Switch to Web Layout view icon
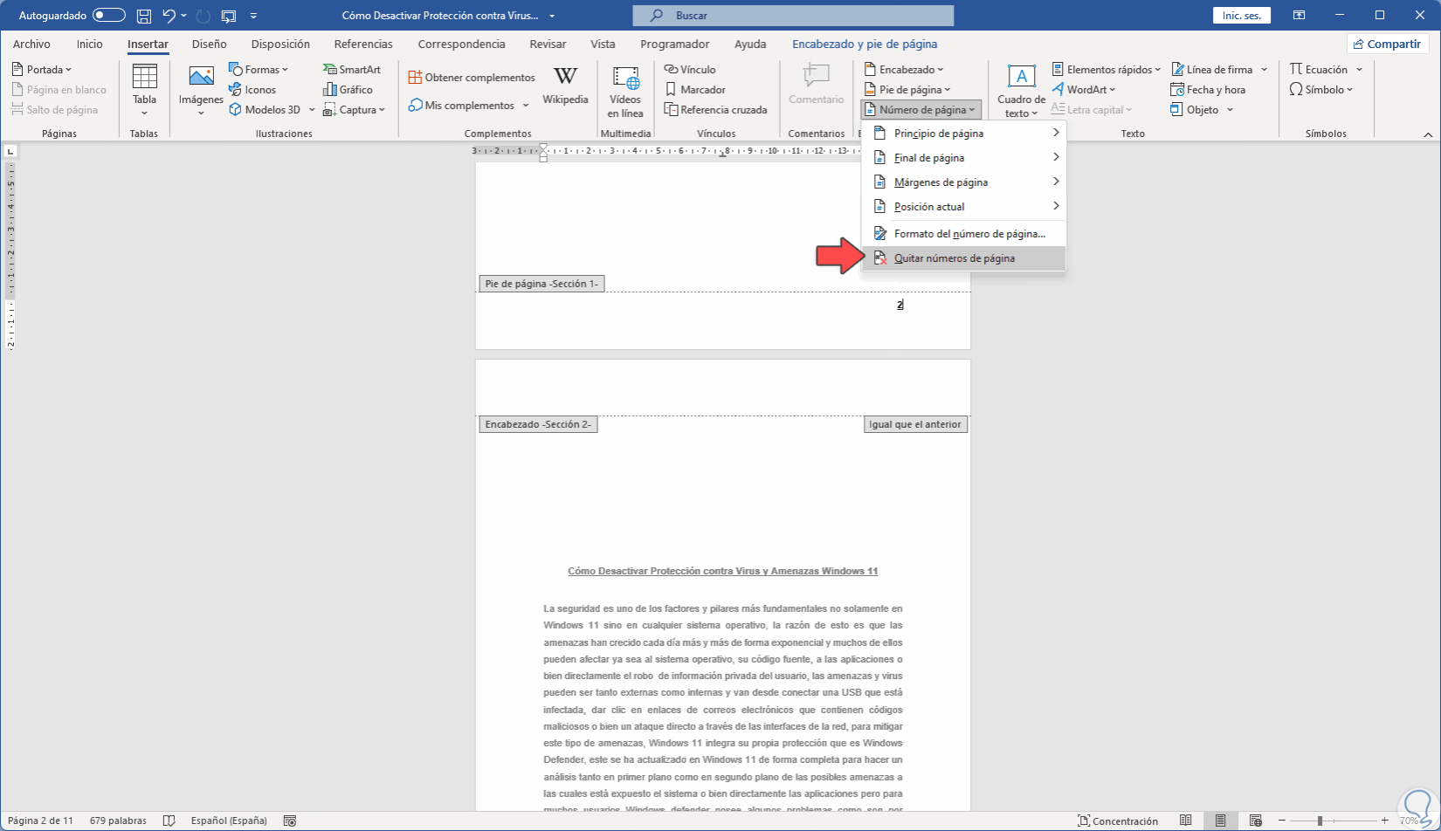Viewport: 1441px width, 831px height. (1256, 821)
